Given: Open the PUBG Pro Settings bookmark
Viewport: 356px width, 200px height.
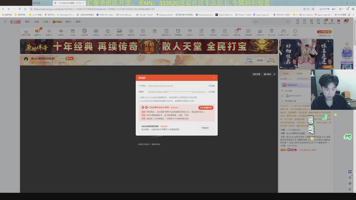Looking at the screenshot, I should point(105,15).
